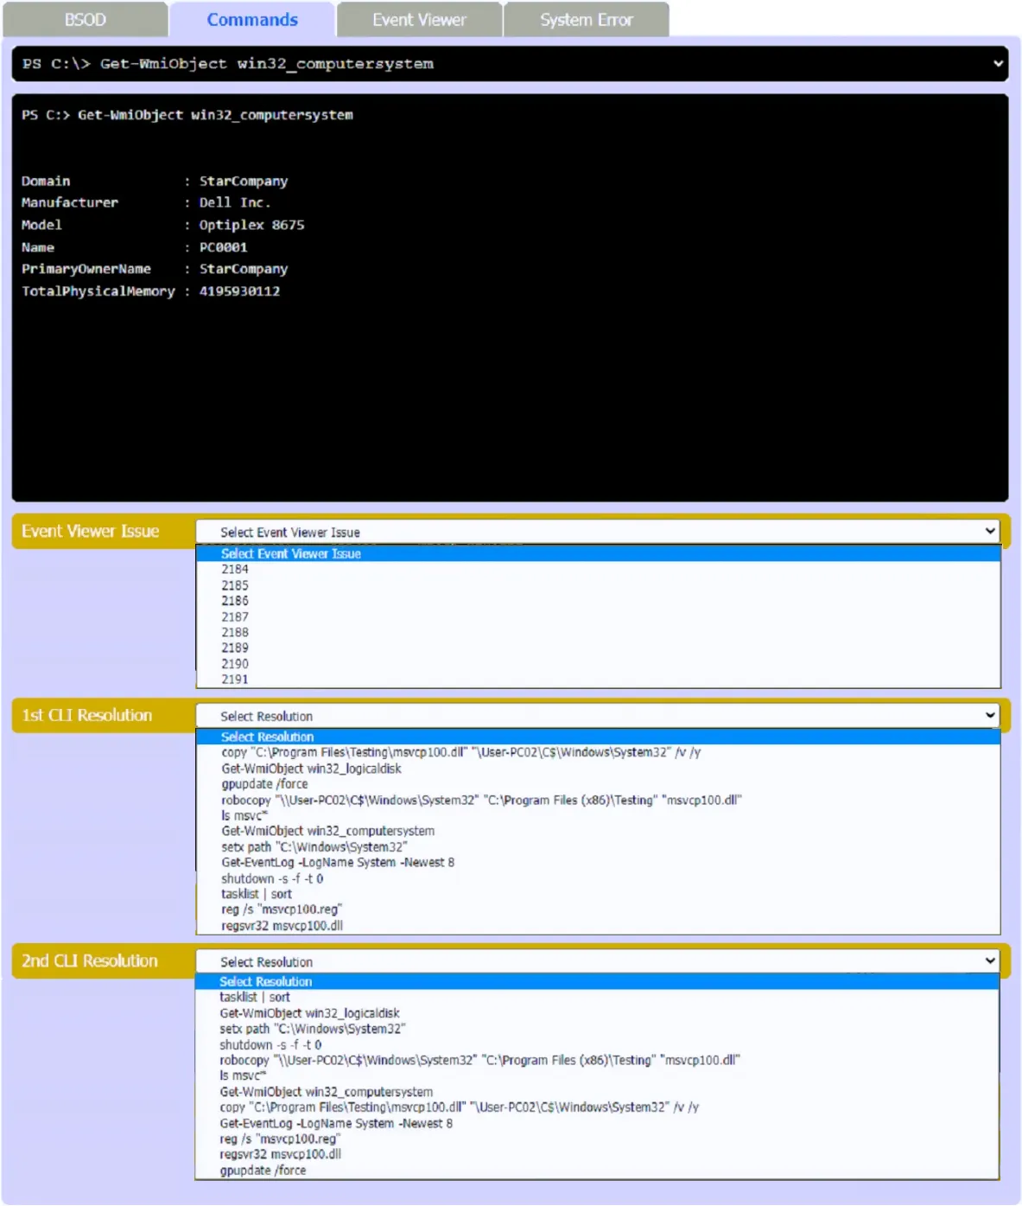
Task: Choose ls msvc* in 1st CLI list
Action: click(x=598, y=816)
